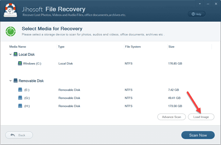Sort by File System column header

[133, 47]
